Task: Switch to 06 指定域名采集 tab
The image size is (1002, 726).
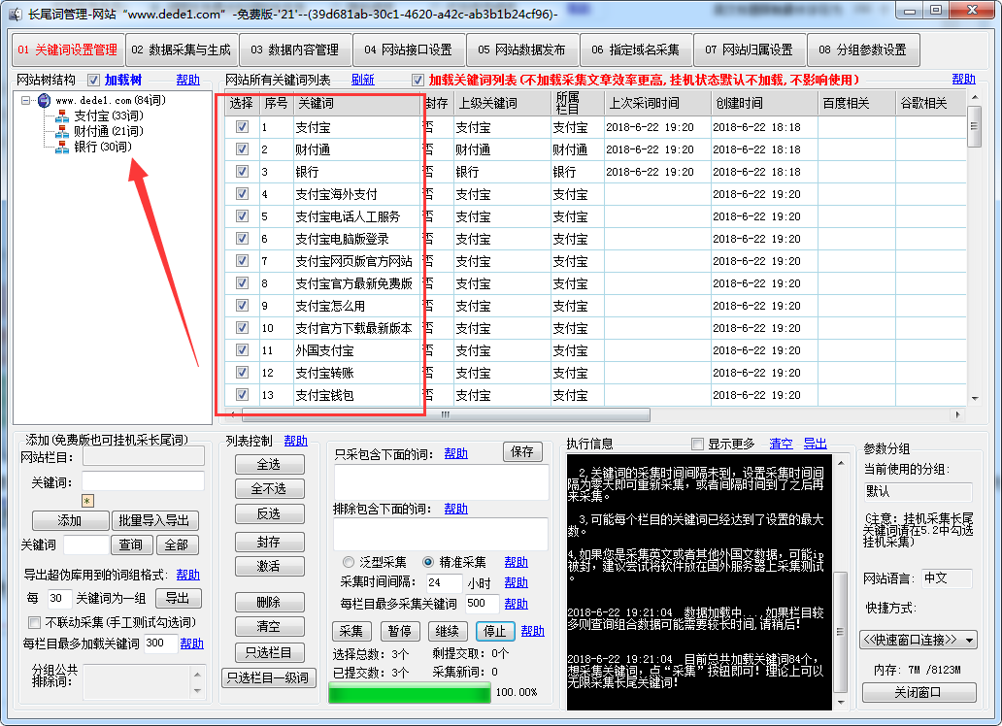Action: [x=636, y=49]
